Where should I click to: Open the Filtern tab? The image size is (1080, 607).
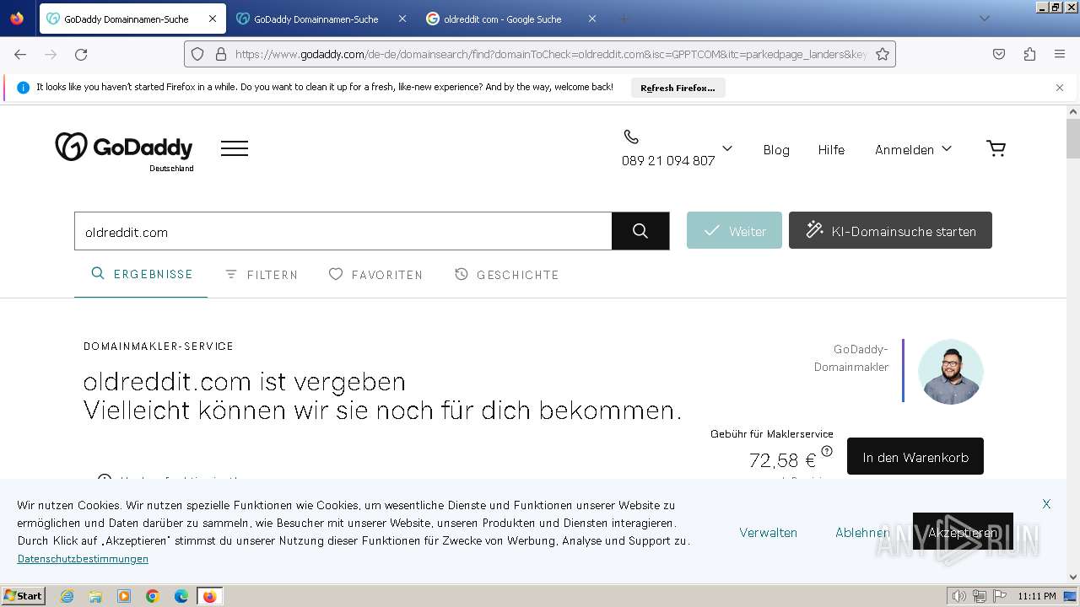point(262,275)
